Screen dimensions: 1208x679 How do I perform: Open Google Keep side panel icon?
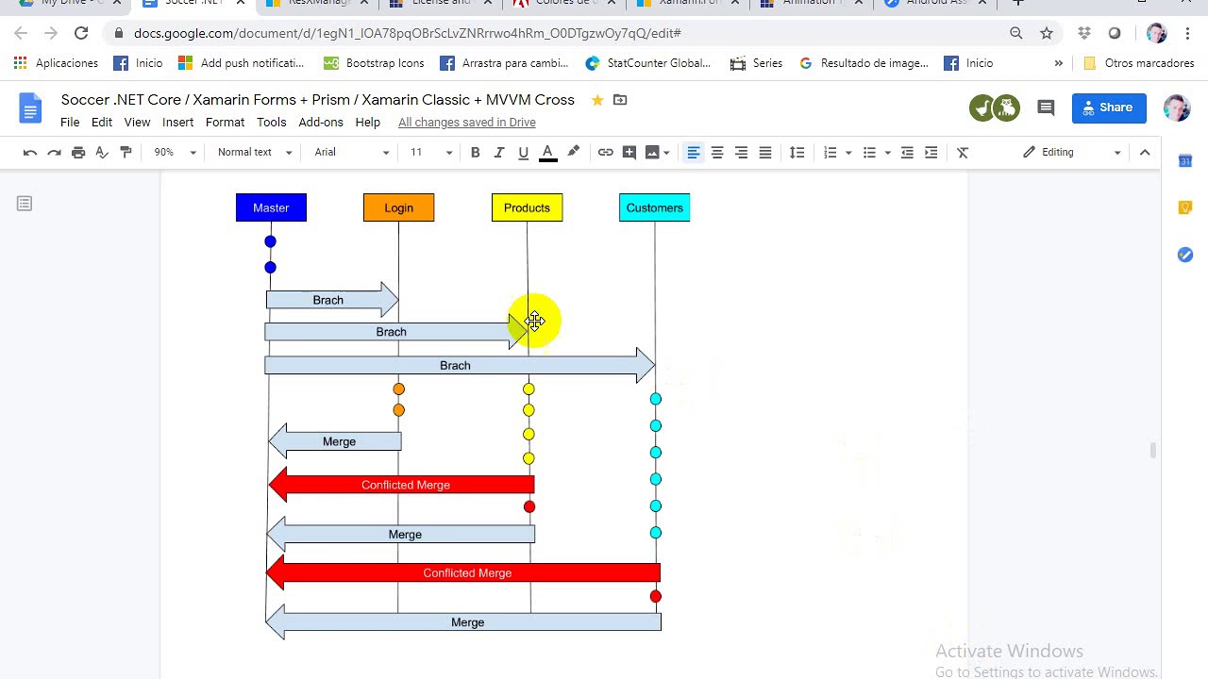(1185, 207)
